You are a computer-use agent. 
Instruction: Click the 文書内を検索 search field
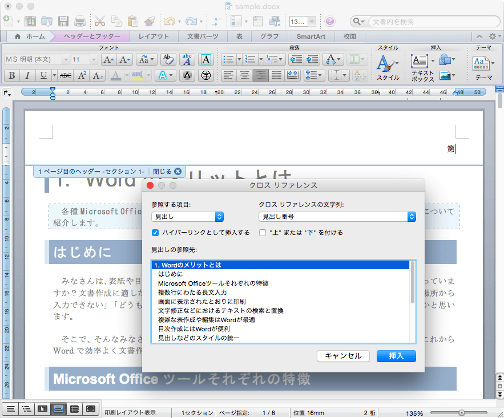pyautogui.click(x=433, y=22)
